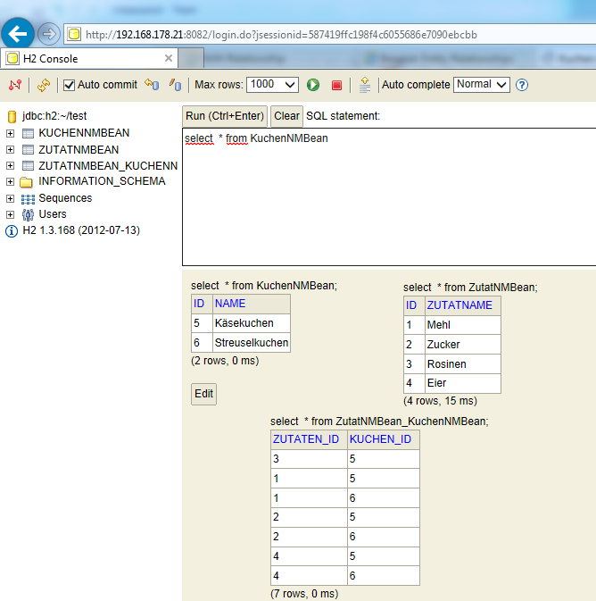The image size is (596, 601).
Task: Click the Eier cell
Action: click(463, 383)
